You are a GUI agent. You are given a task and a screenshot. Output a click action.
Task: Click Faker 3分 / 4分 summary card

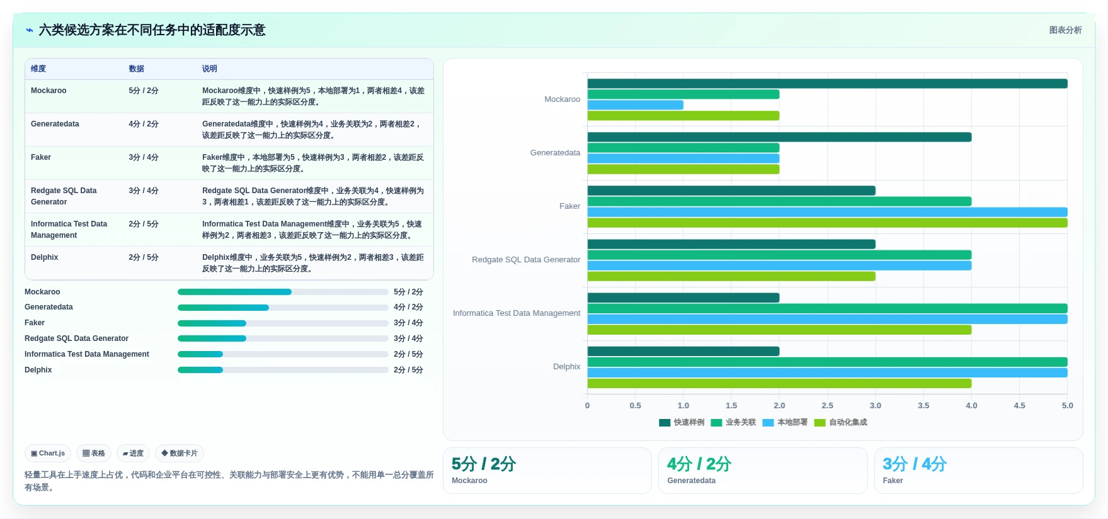(978, 471)
